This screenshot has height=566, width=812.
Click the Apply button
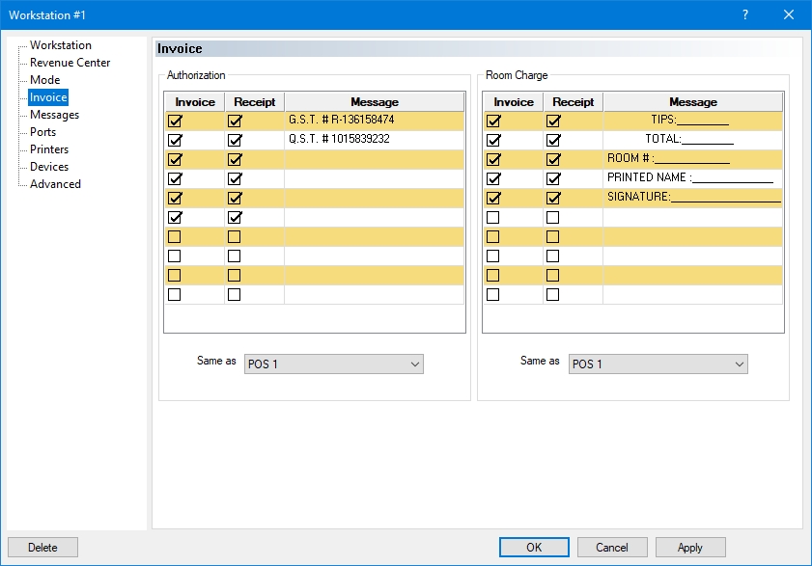[x=689, y=548]
